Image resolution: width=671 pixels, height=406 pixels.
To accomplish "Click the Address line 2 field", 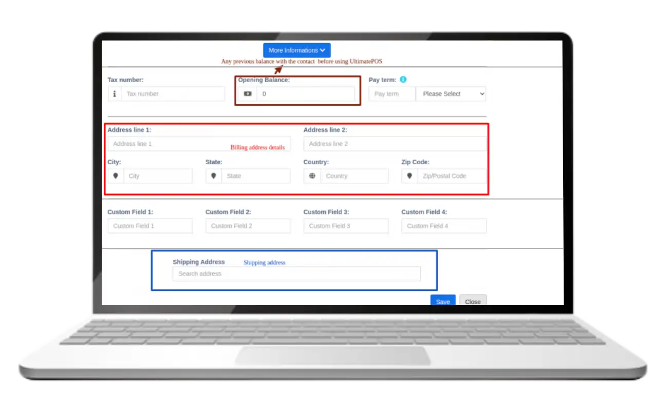I will click(394, 144).
